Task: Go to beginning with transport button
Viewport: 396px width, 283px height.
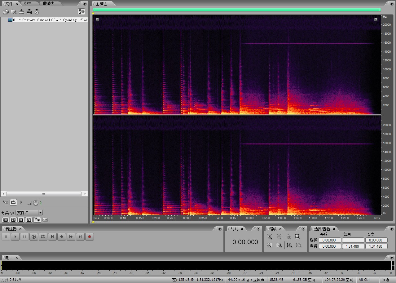Action: tap(52, 237)
